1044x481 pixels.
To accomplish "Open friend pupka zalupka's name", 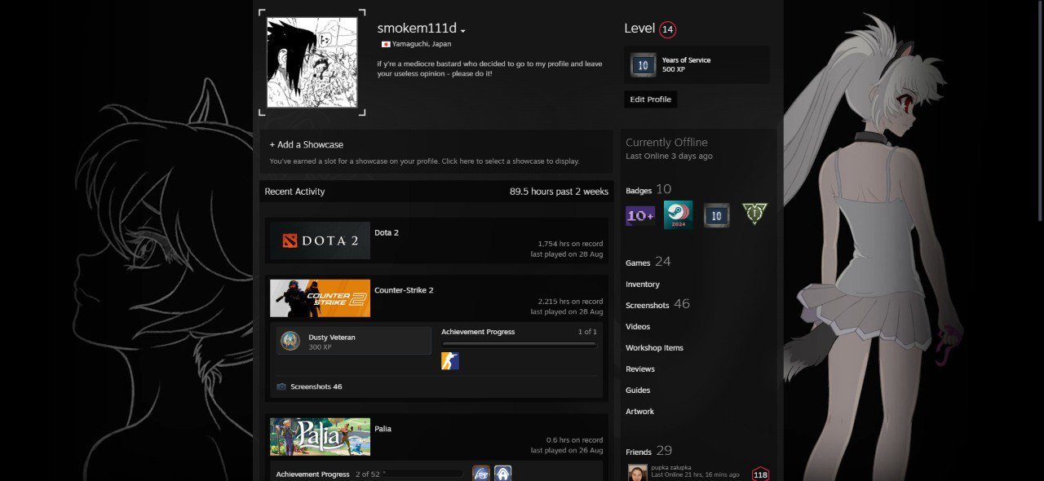I will tap(671, 467).
